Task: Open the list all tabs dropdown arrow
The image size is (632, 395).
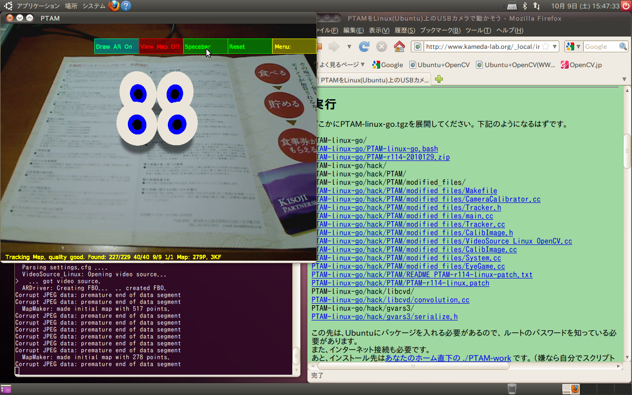Action: click(x=625, y=79)
